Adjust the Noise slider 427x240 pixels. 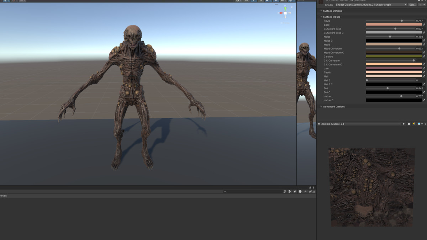pyautogui.click(x=390, y=37)
